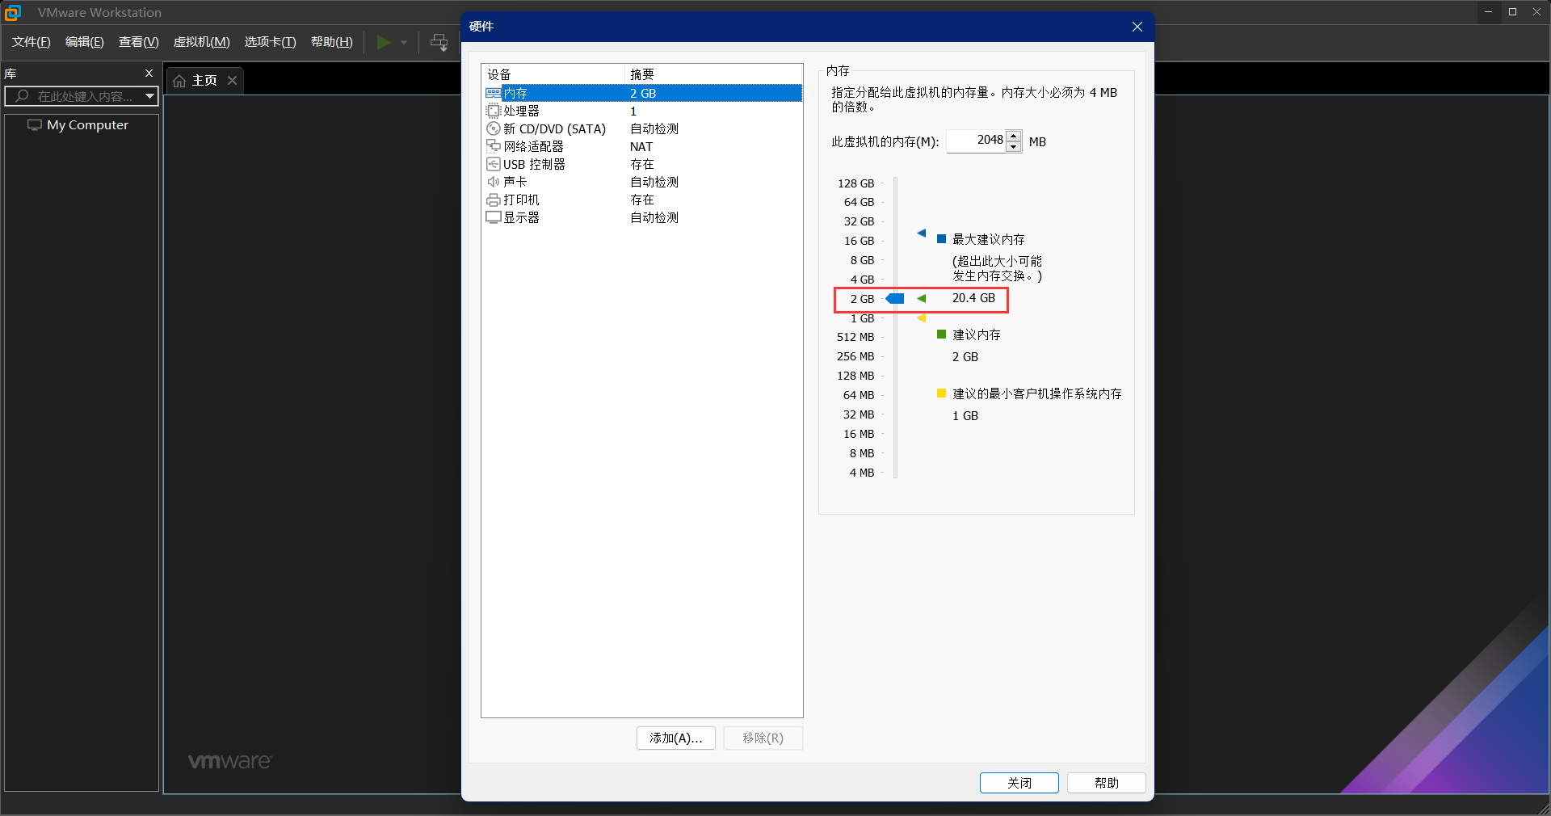
Task: Close the 库 library panel
Action: [x=149, y=74]
